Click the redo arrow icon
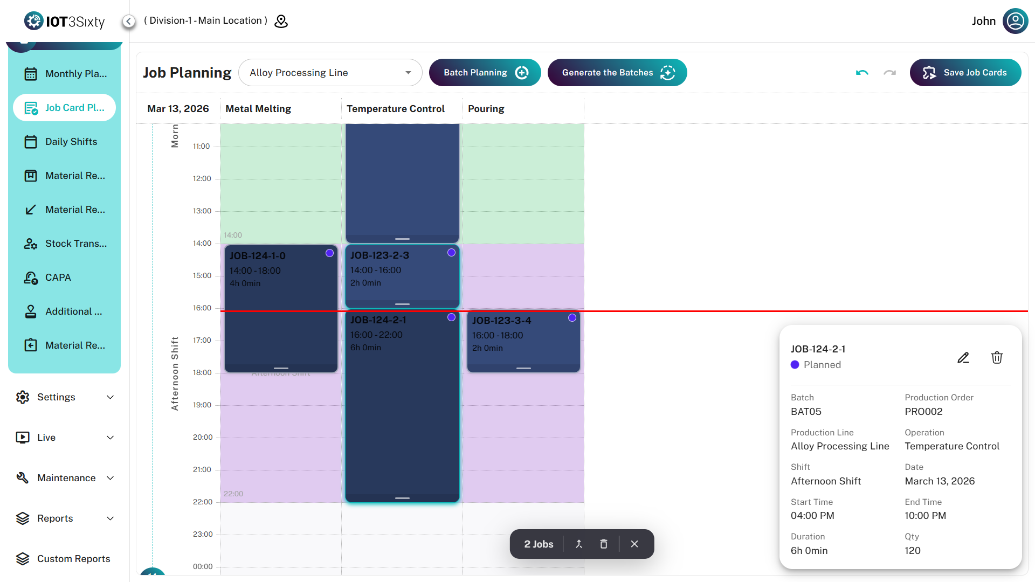Viewport: 1035px width, 582px height. click(x=889, y=73)
